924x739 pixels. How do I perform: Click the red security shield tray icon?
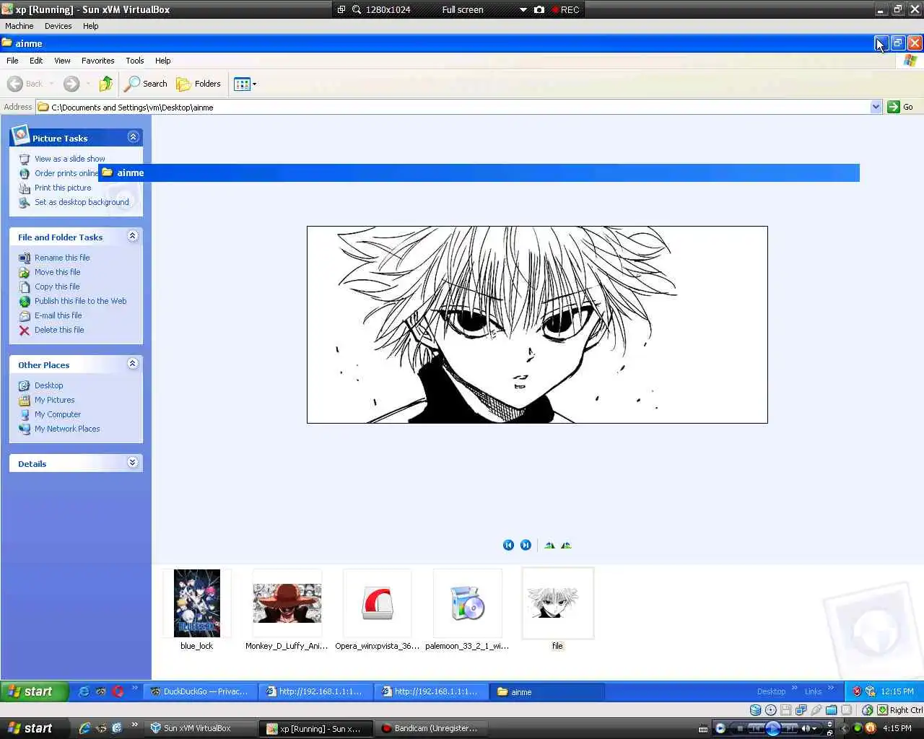857,691
